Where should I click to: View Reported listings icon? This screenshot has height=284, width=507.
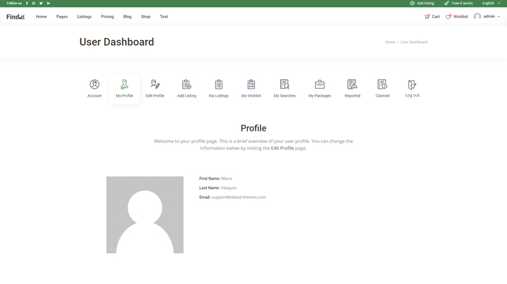point(352,85)
